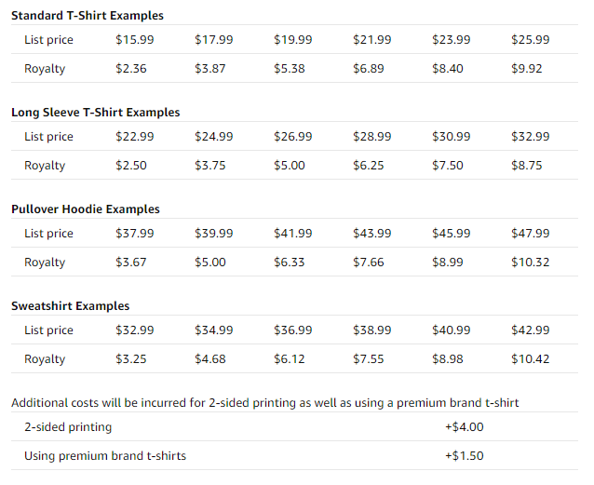Click the Pullover Hoodie Examples heading
594x485 pixels.
coord(86,209)
